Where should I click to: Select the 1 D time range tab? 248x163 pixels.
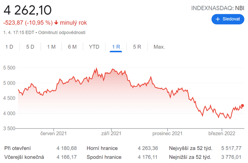(x=9, y=47)
